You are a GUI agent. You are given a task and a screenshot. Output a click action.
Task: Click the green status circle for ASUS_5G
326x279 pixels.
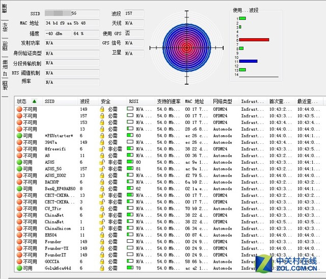(x=19, y=169)
